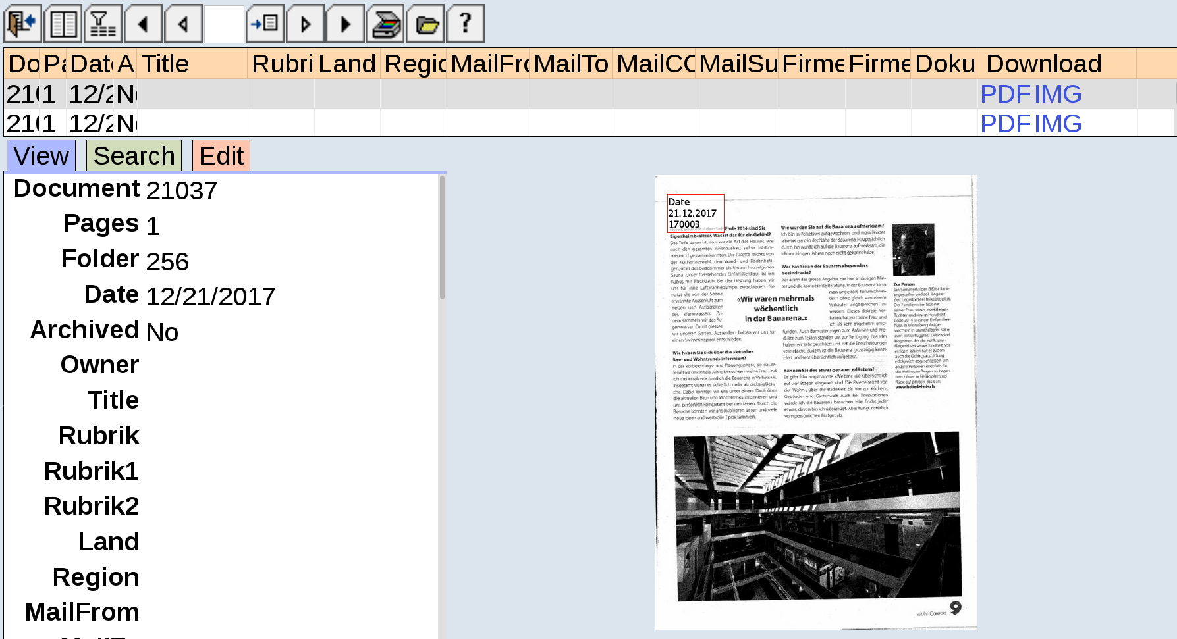This screenshot has height=639, width=1177.
Task: Click the Land field label in details
Action: click(109, 542)
